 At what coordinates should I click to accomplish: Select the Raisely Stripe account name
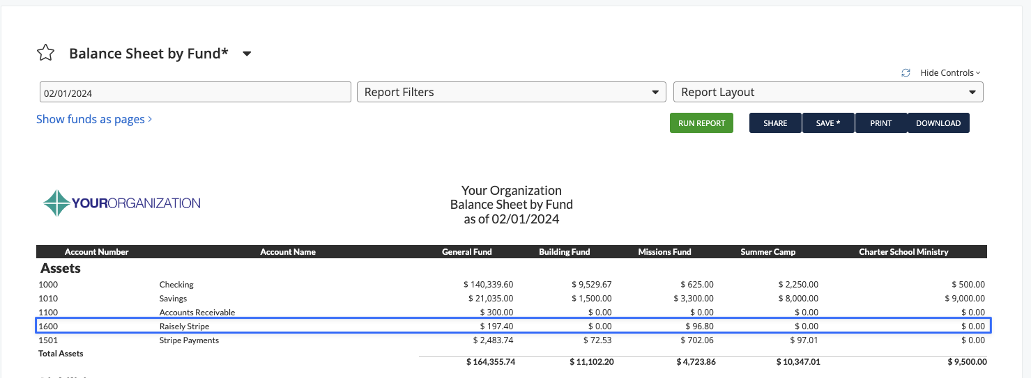(x=184, y=326)
